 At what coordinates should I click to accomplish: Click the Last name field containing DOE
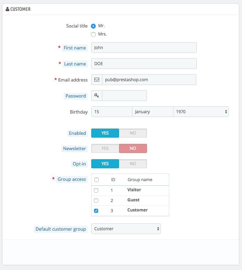tap(144, 63)
